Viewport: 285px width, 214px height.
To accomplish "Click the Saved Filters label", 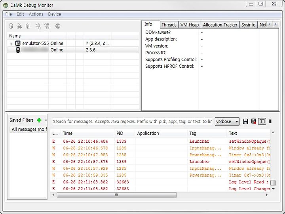I will pos(22,120).
